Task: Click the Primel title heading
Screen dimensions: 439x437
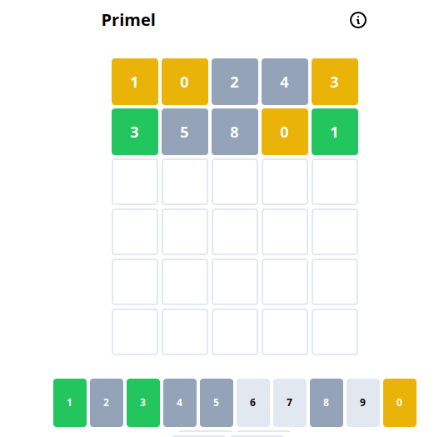Action: coord(128,20)
